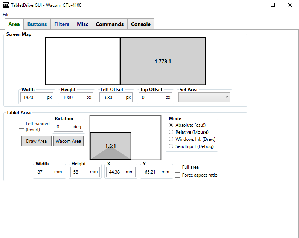Switch to the Buttons tab

[x=37, y=24]
